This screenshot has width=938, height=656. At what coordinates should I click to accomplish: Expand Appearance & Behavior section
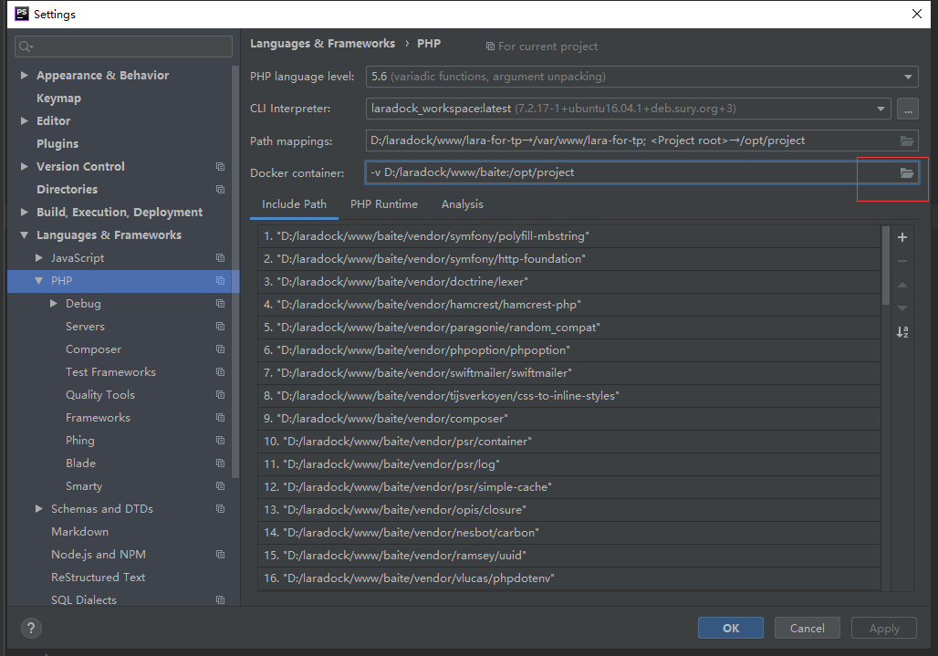(24, 75)
